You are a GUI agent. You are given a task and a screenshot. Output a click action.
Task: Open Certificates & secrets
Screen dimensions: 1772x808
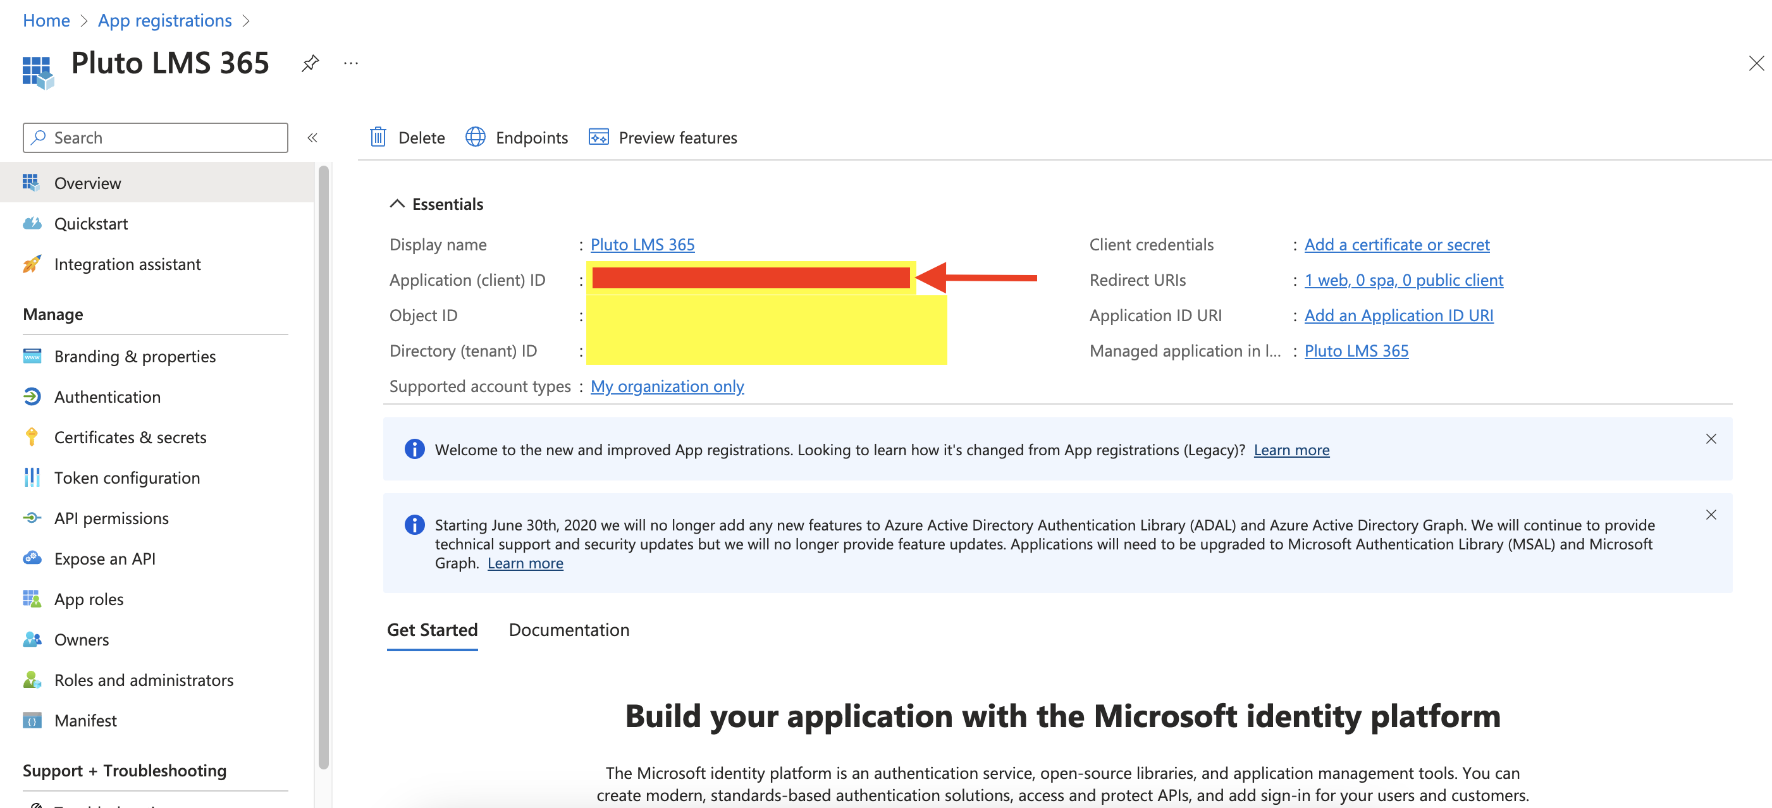[157, 437]
